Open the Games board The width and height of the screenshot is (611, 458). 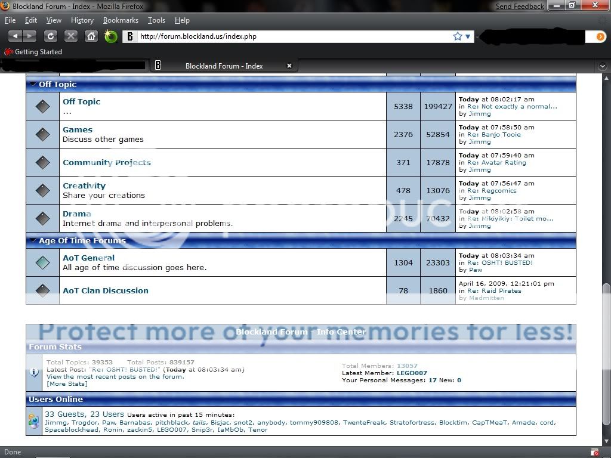tap(78, 129)
